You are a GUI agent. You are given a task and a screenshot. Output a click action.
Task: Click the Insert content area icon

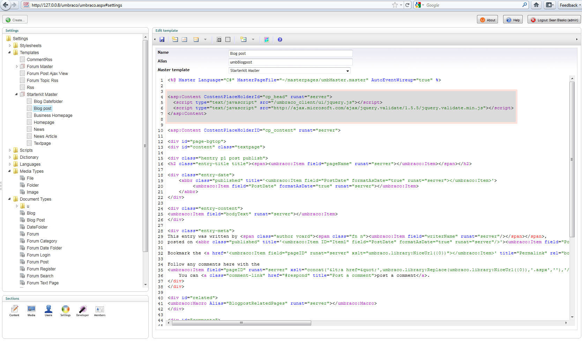click(219, 40)
